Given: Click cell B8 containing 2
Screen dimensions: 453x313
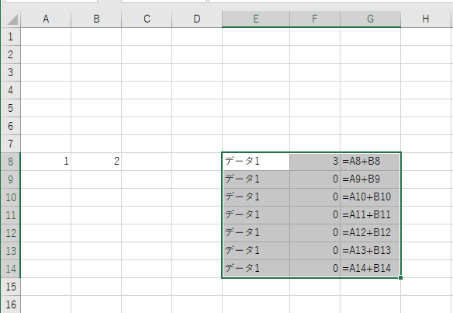Looking at the screenshot, I should (96, 161).
